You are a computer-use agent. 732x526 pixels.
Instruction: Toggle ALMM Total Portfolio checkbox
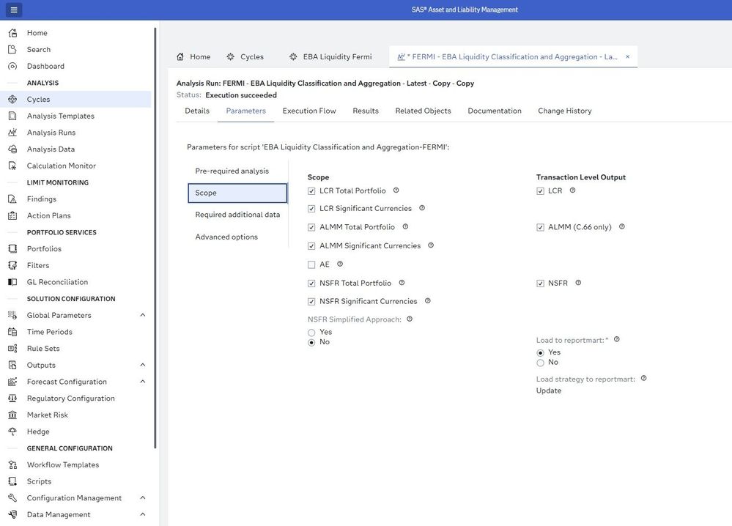(311, 227)
